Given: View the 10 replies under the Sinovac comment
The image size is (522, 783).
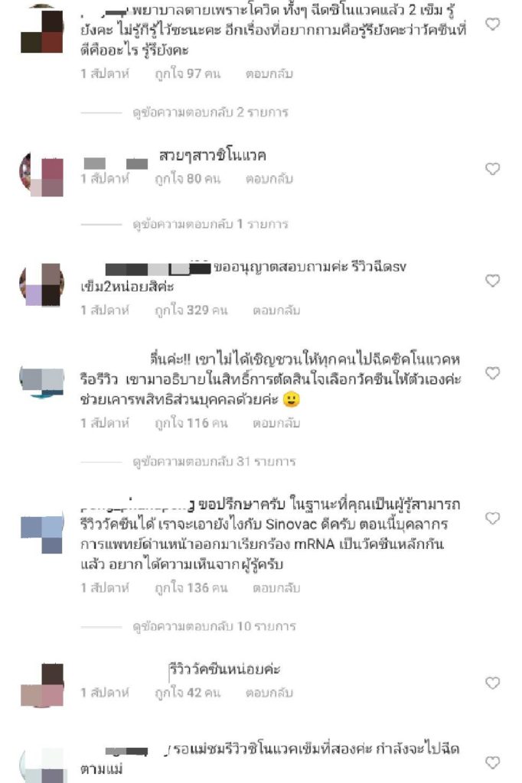Looking at the screenshot, I should coord(214,626).
